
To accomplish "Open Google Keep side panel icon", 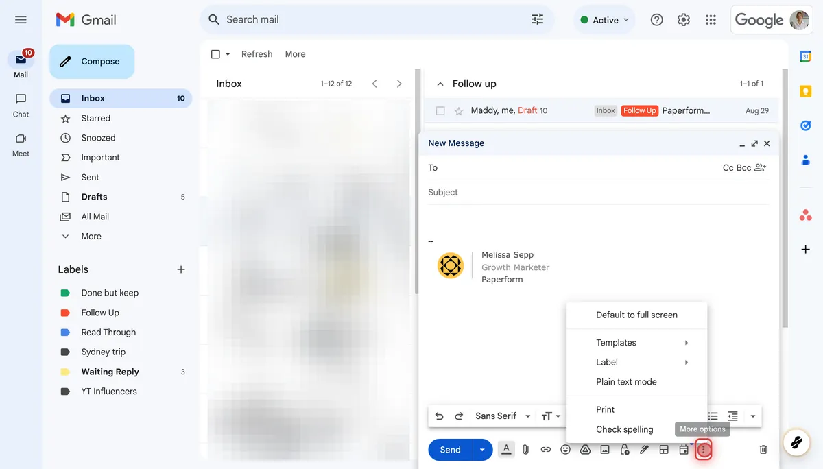I will coord(805,91).
